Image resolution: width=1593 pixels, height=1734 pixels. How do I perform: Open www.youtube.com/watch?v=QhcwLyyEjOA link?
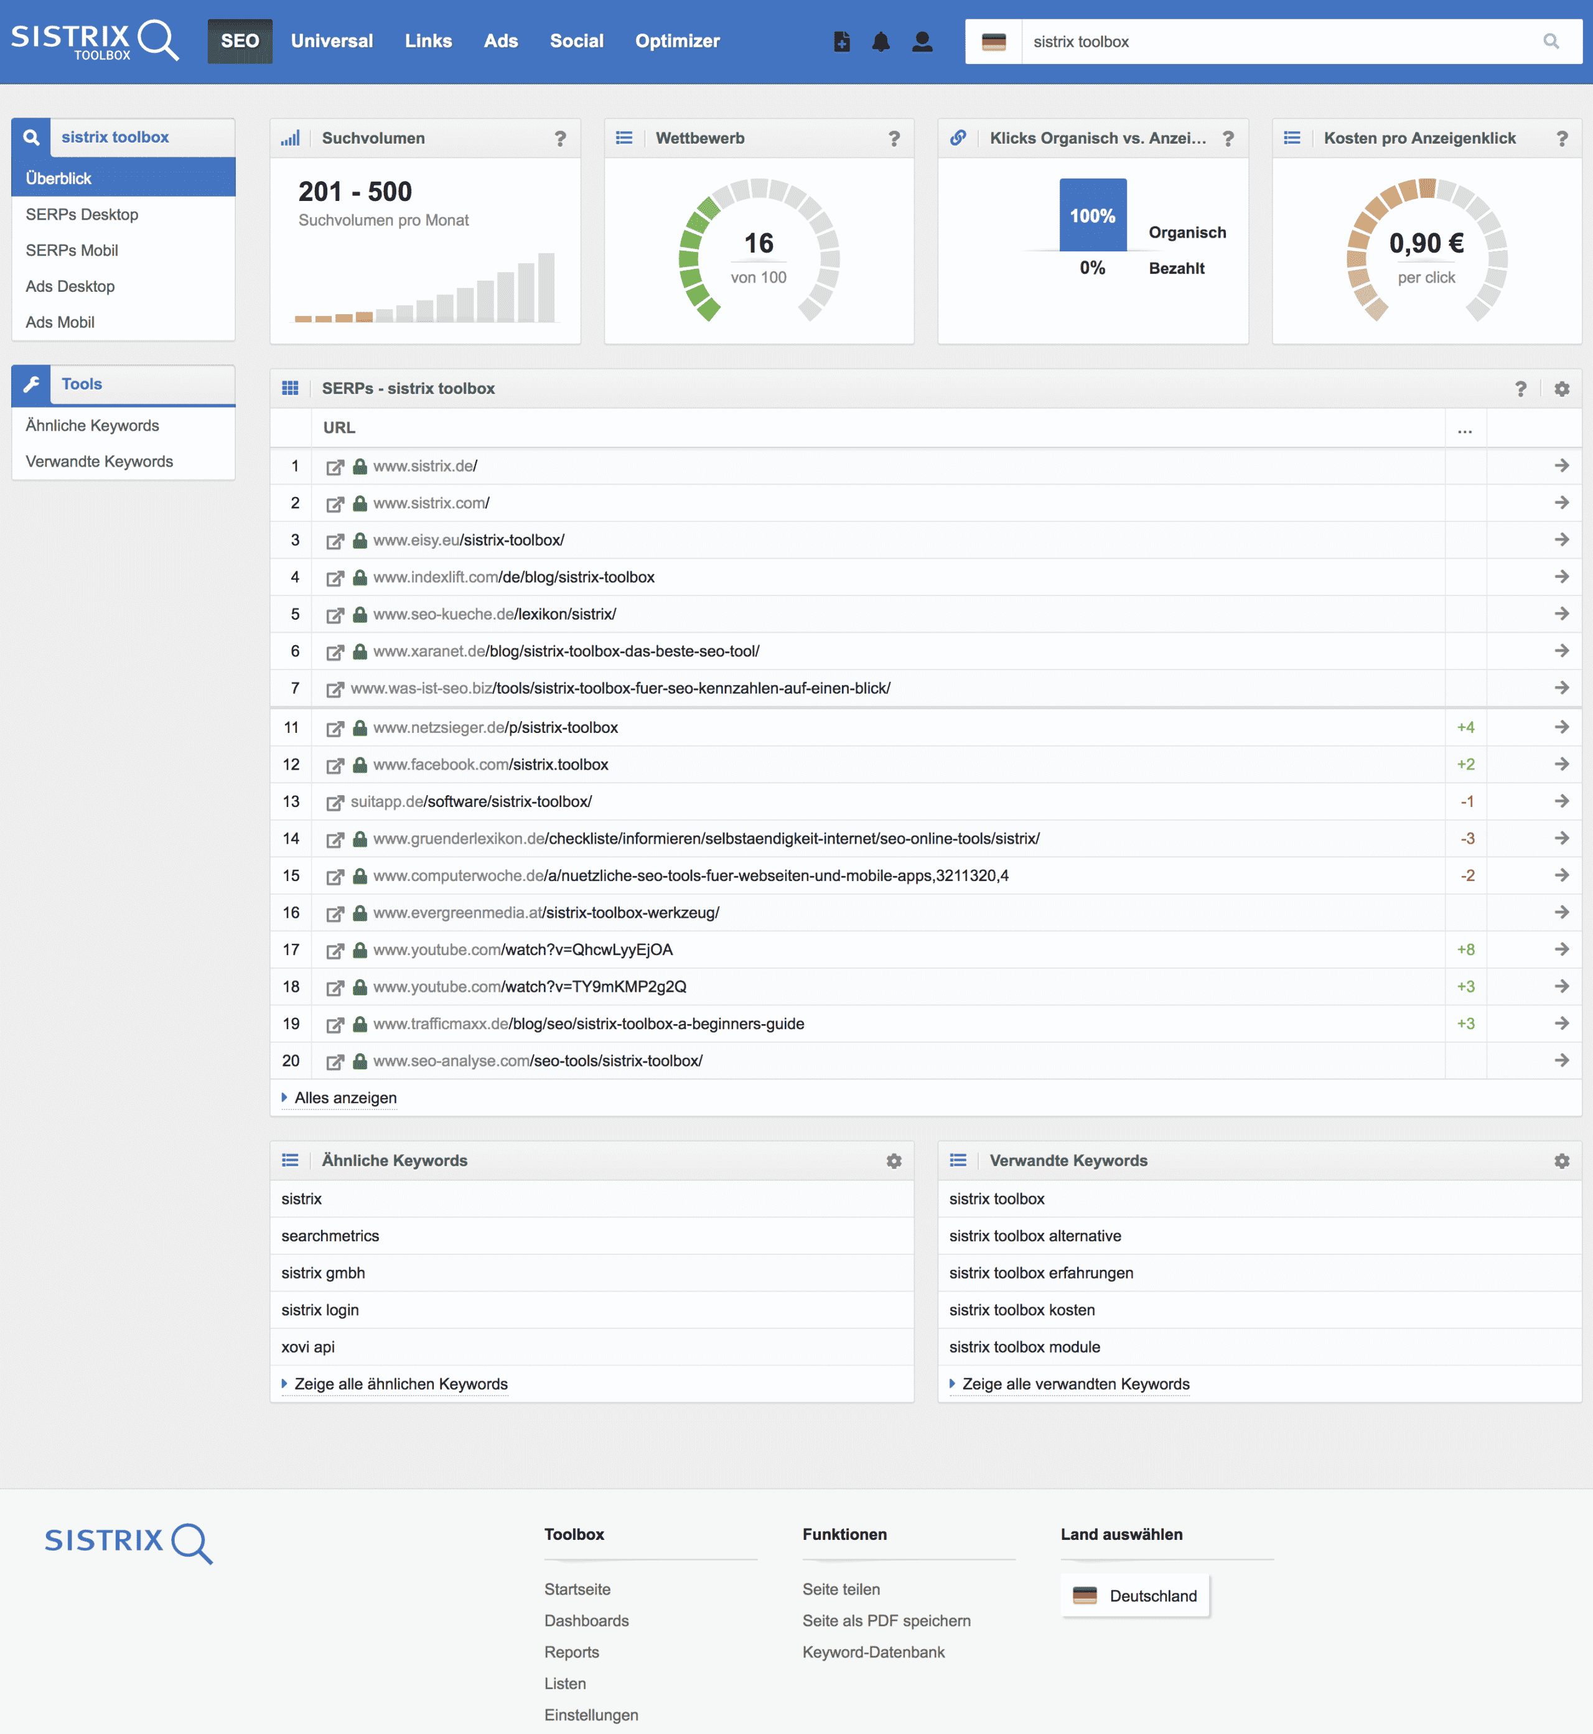pyautogui.click(x=523, y=949)
